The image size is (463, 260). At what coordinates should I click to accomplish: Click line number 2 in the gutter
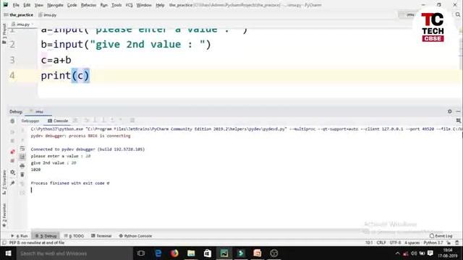click(x=12, y=44)
